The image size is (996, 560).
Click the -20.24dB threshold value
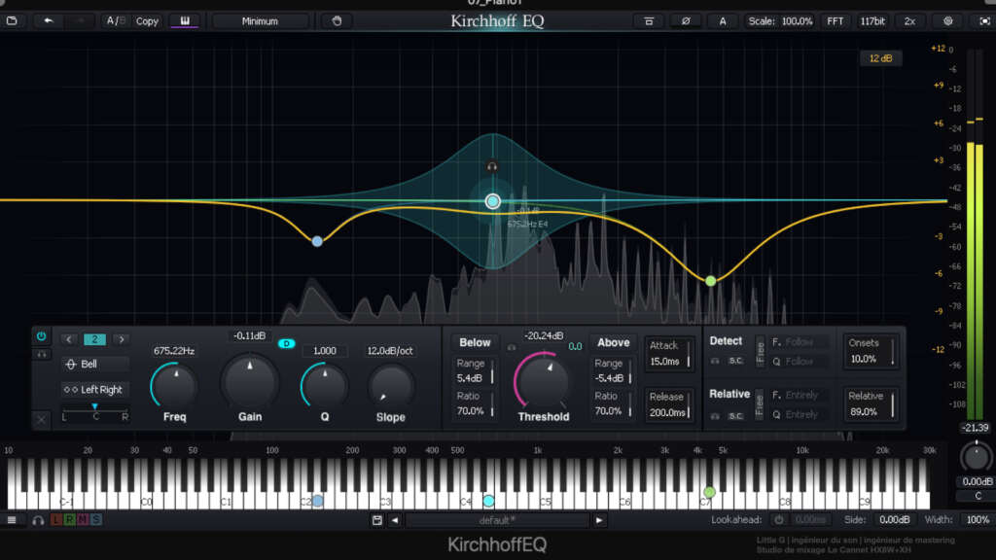pos(544,335)
